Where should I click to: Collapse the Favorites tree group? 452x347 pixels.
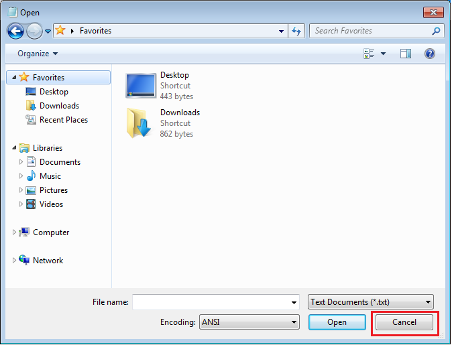point(14,77)
